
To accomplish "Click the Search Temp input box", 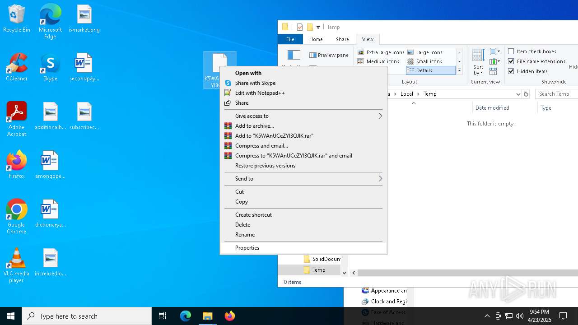I will [556, 94].
